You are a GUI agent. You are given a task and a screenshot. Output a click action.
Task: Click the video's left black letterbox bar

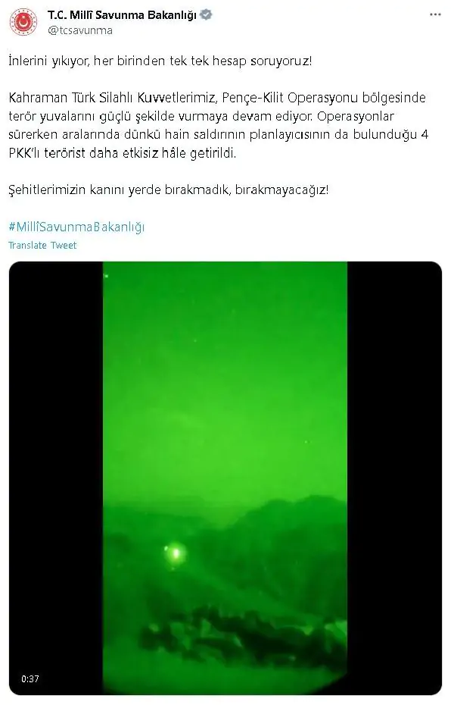[56, 478]
